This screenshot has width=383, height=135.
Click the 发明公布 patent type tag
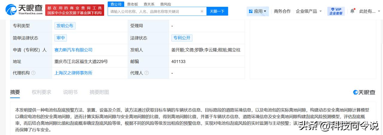coord(65,26)
